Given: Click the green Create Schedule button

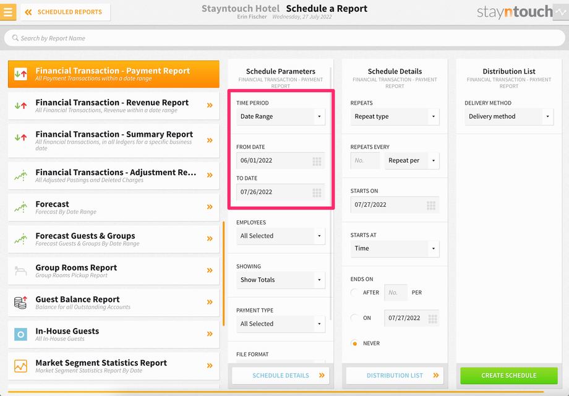Looking at the screenshot, I should coord(509,376).
